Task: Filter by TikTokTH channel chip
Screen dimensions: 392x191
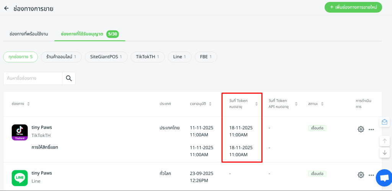Action: tap(147, 57)
